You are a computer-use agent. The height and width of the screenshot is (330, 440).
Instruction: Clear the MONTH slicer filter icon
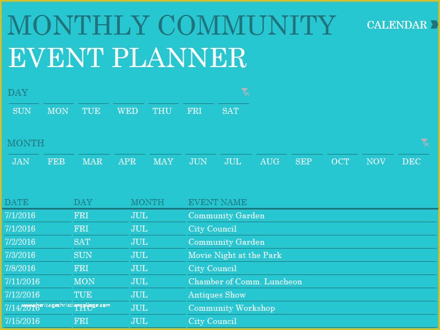click(425, 142)
